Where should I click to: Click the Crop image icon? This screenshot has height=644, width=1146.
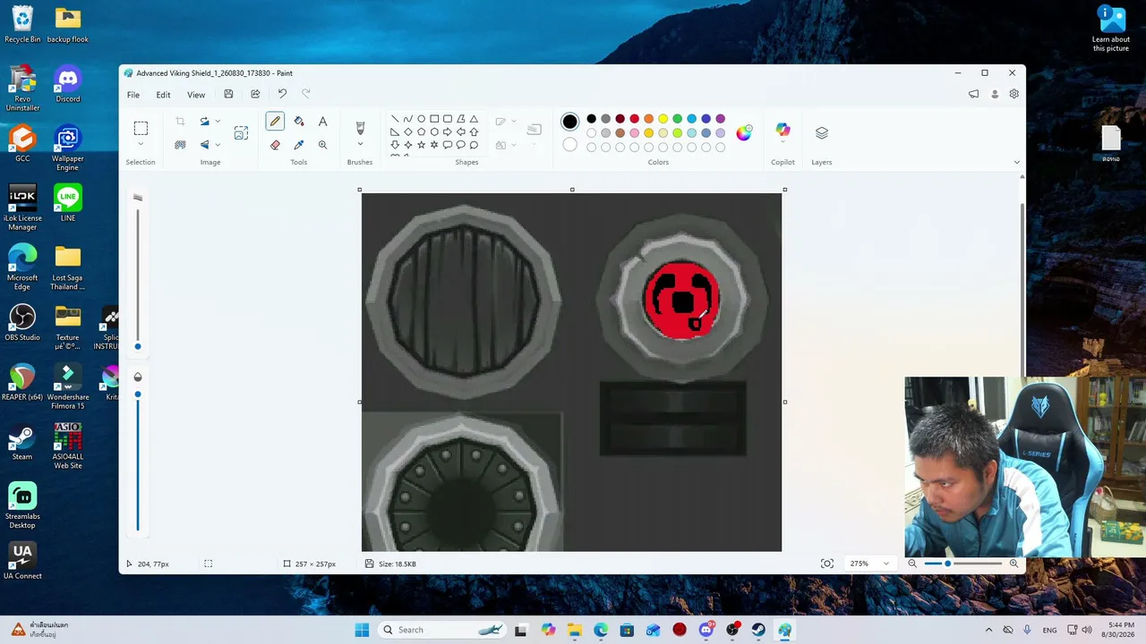(180, 122)
